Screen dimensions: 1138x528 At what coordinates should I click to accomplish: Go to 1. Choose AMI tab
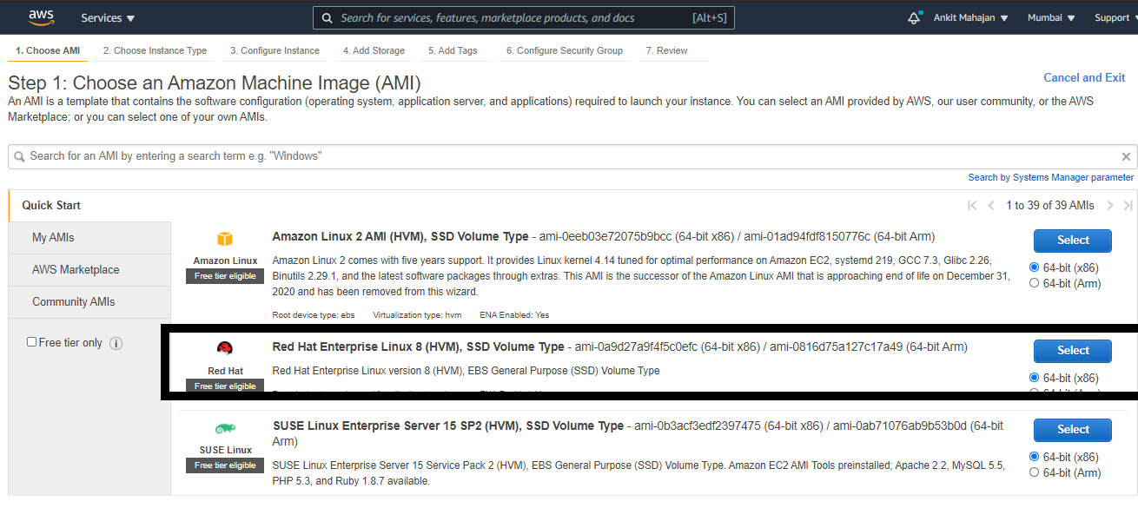tap(48, 51)
